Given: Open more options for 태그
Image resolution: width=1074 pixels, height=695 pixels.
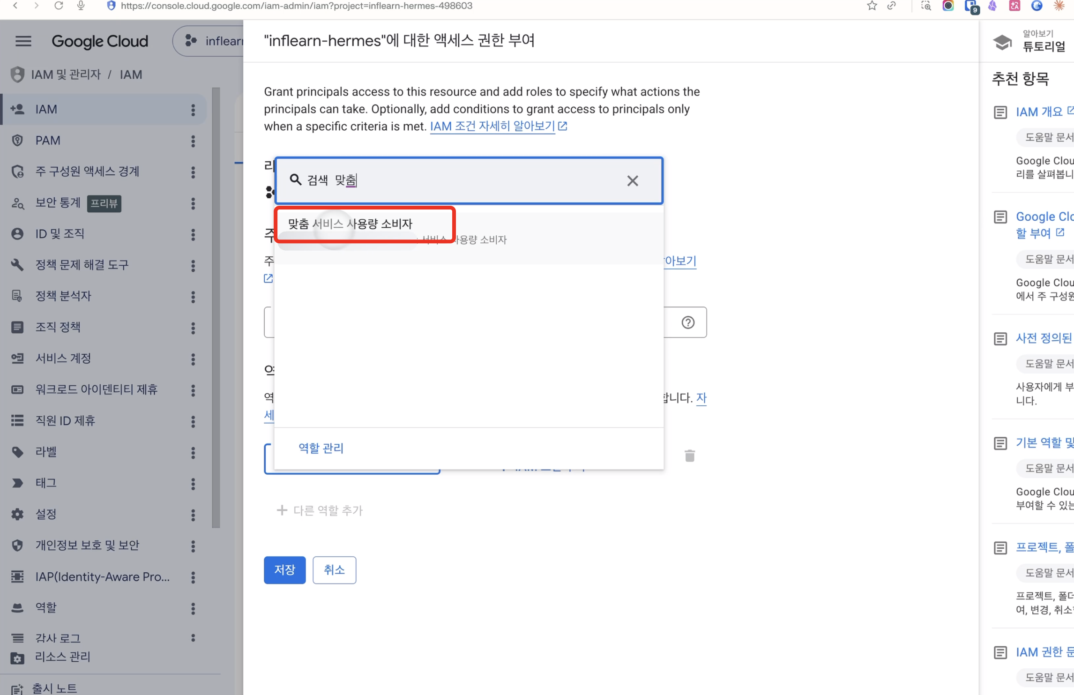Looking at the screenshot, I should pyautogui.click(x=193, y=484).
